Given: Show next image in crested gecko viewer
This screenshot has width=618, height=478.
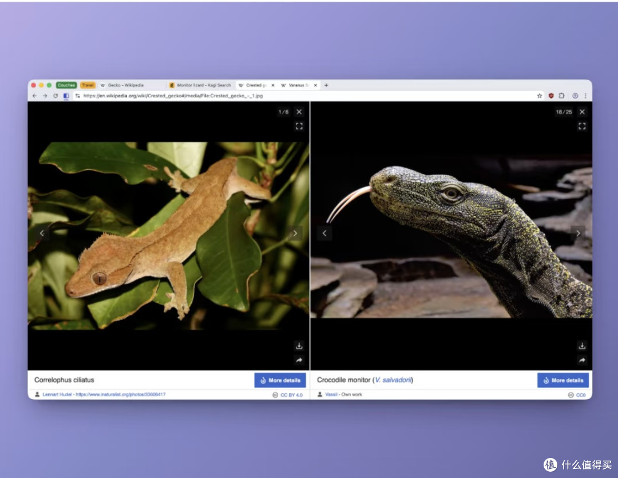Looking at the screenshot, I should coord(295,234).
